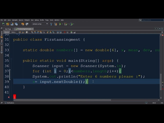Open the Projects side panel
The height and width of the screenshot is (123, 164).
[2, 34]
